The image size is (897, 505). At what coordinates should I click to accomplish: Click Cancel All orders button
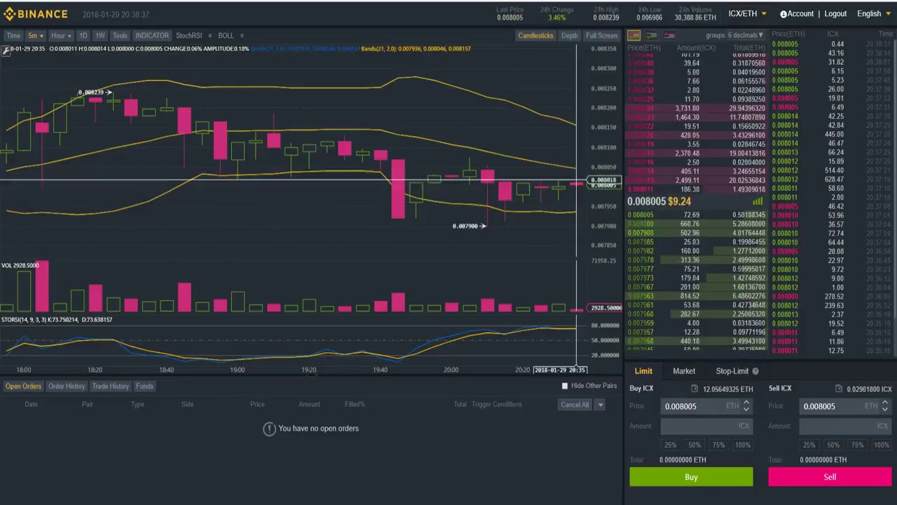(575, 405)
